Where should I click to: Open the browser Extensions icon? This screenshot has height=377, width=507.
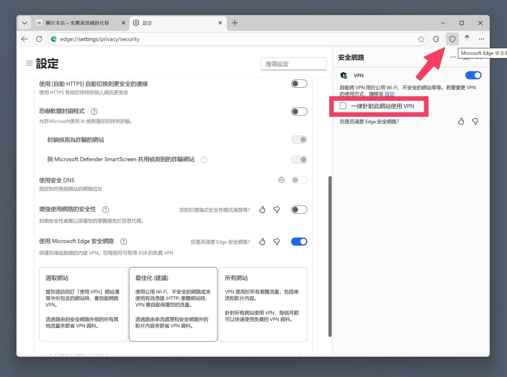436,39
